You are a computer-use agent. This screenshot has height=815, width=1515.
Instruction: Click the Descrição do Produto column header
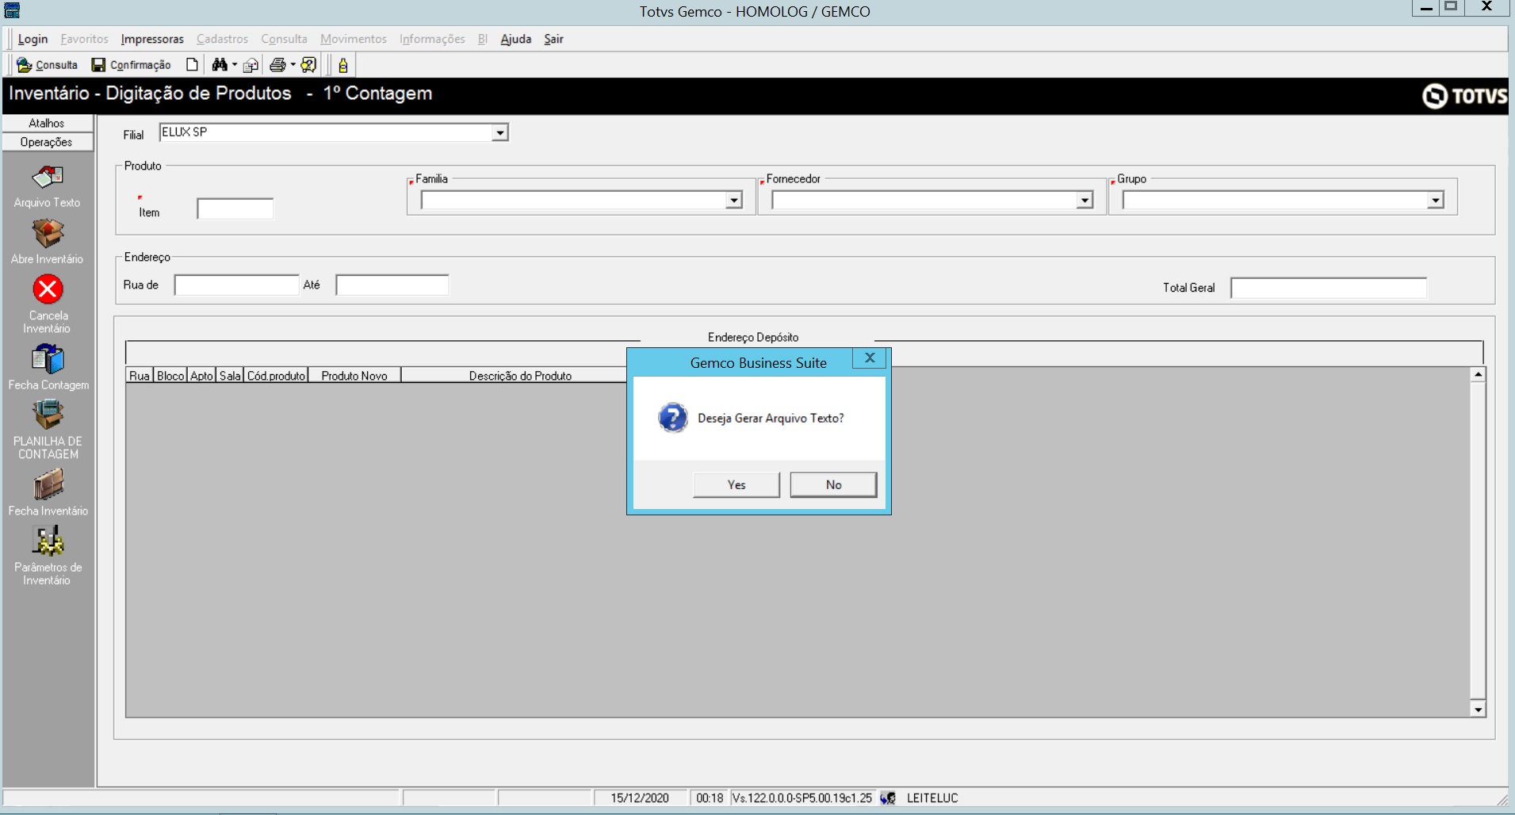(x=520, y=376)
